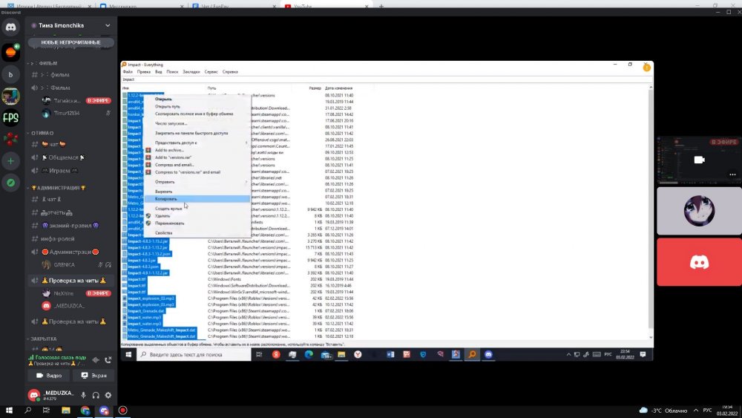Toggle noise suppression icon in voice panel
The height and width of the screenshot is (418, 742).
(x=96, y=360)
